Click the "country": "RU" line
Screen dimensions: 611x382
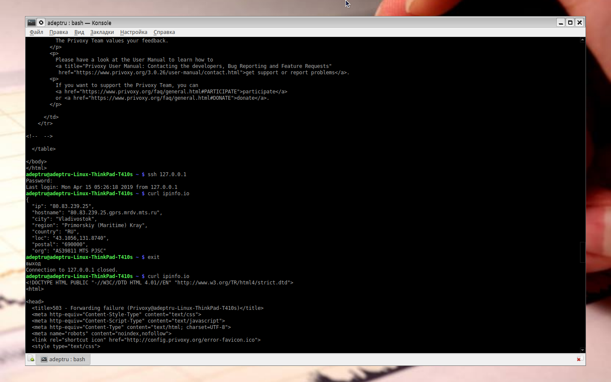[x=56, y=232]
